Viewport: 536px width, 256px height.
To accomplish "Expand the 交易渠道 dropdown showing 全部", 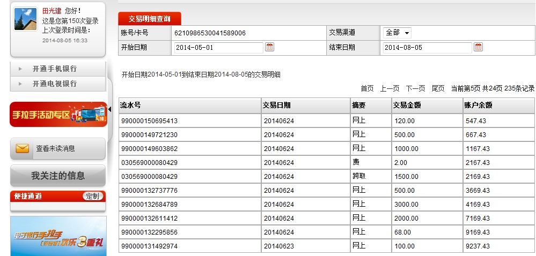I will point(397,33).
